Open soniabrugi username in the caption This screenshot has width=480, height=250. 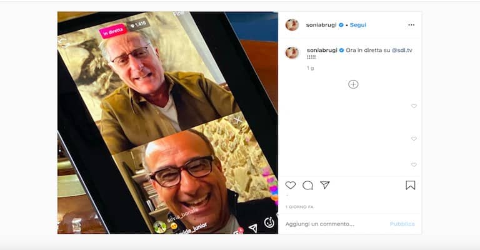(322, 50)
